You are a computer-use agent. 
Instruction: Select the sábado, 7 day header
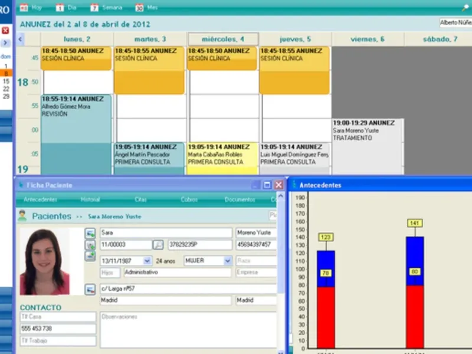[x=440, y=39]
